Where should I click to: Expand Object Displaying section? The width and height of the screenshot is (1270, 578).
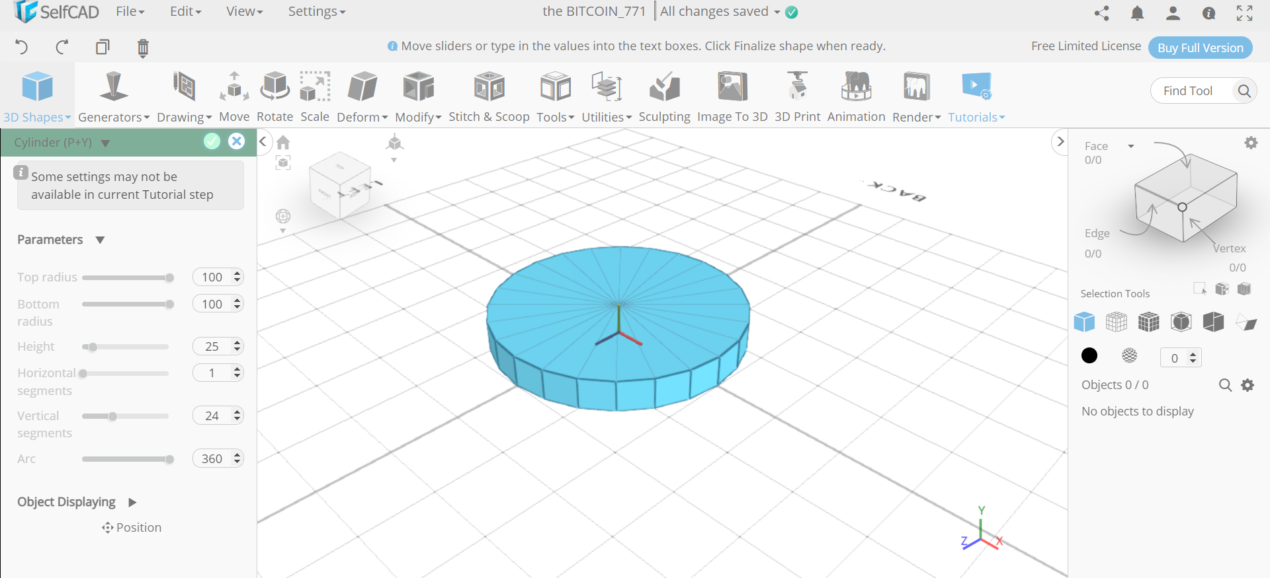pyautogui.click(x=132, y=502)
